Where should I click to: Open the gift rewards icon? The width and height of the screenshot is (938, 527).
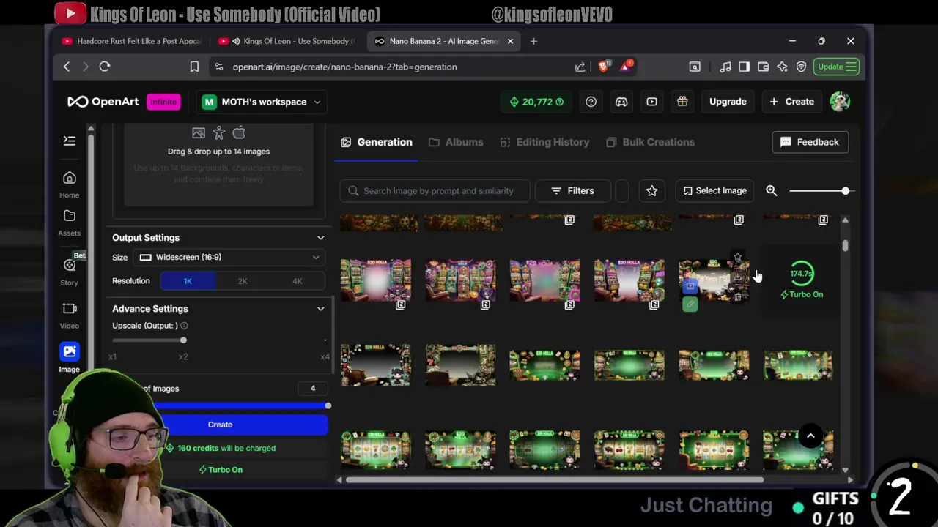[682, 102]
